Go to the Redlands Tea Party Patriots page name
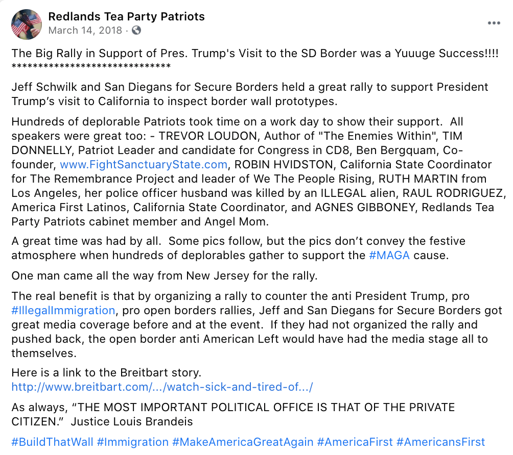 tap(126, 16)
